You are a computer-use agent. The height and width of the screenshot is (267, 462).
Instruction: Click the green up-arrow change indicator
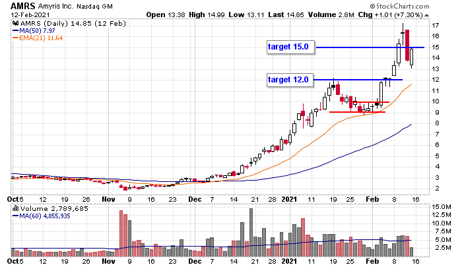[426, 15]
